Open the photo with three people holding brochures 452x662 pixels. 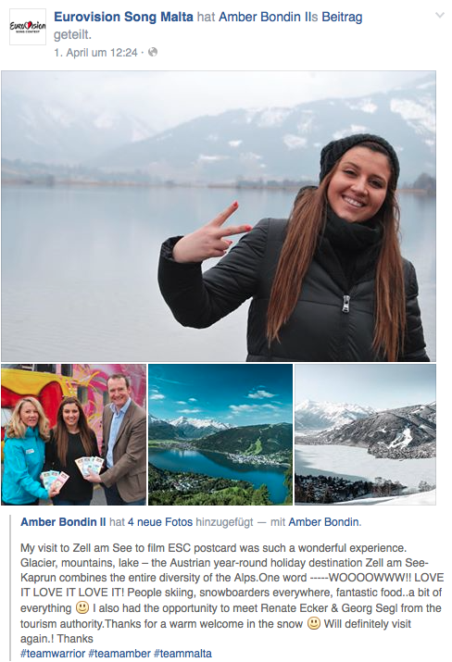[73, 435]
